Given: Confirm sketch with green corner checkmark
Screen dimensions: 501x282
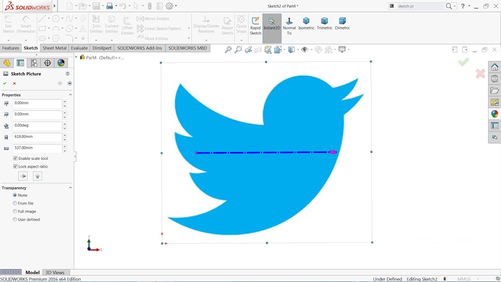Looking at the screenshot, I should click(463, 62).
